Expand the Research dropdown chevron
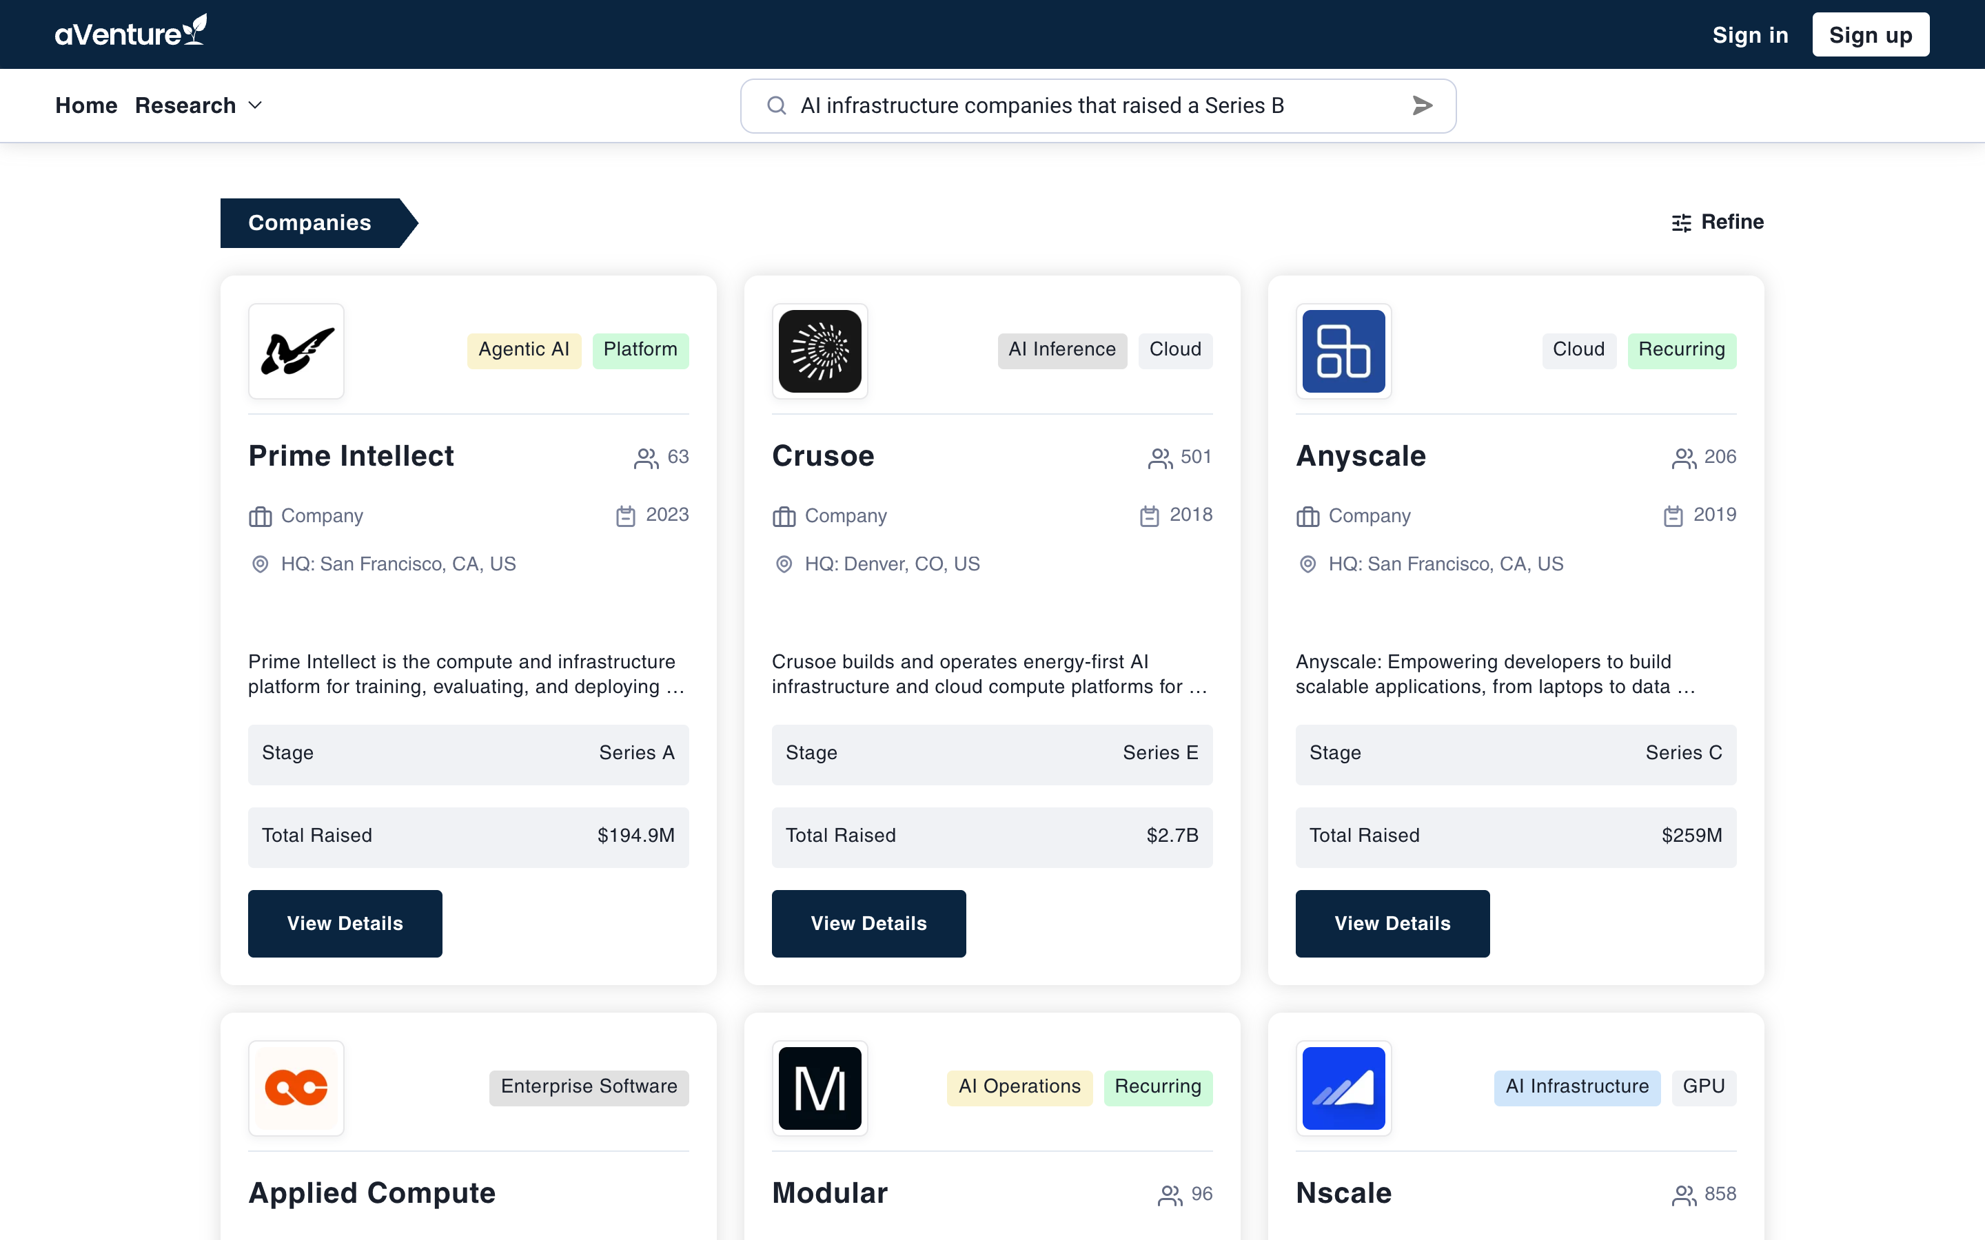The width and height of the screenshot is (1985, 1240). (255, 106)
